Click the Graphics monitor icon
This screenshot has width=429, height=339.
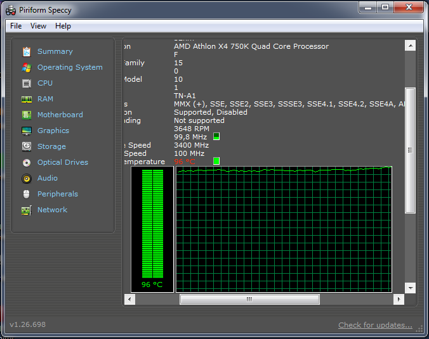[x=26, y=131]
